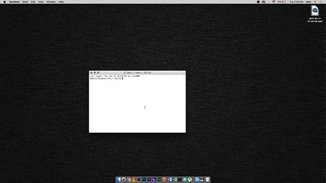This screenshot has height=183, width=326.
Task: Open Adobe Photoshop Ps dock icon
Action: [x=144, y=179]
